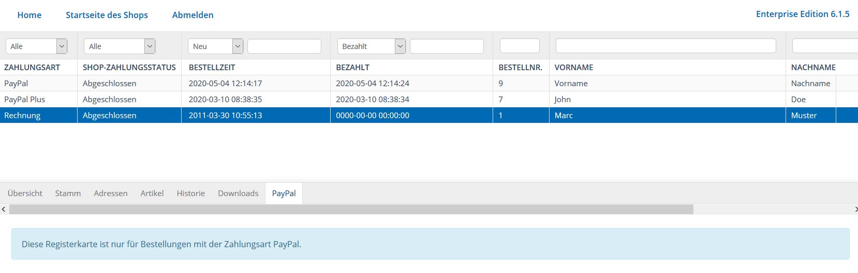Select the Historie tab
The width and height of the screenshot is (858, 273).
click(191, 193)
